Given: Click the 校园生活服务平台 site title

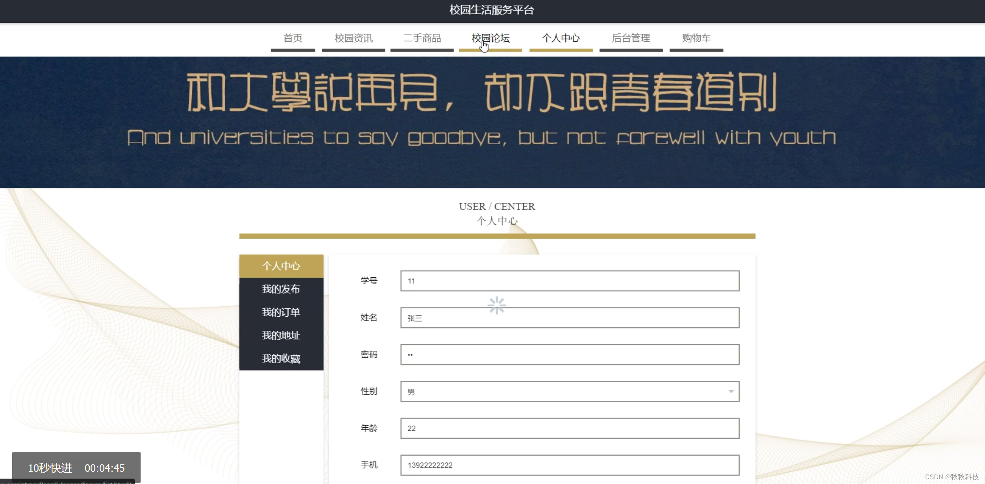Looking at the screenshot, I should click(x=492, y=10).
